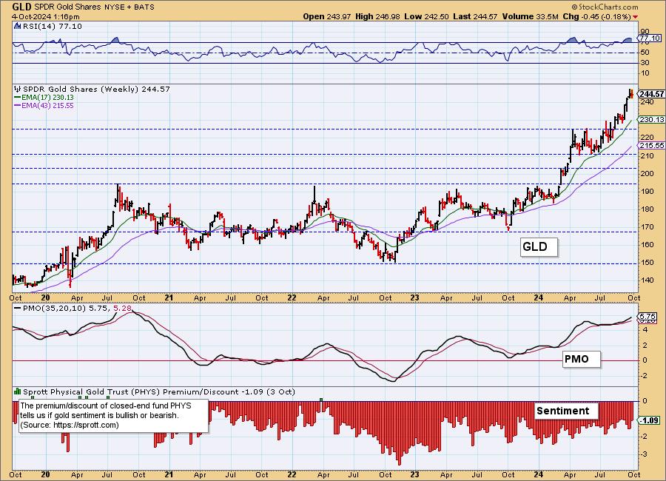Screen dimensions: 666x481
Task: Click the 150 price-axis label
Action: tap(647, 262)
